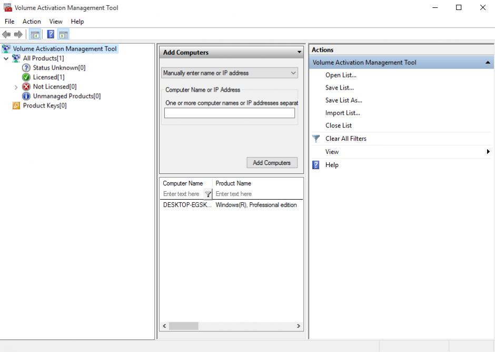Expand the View submenu arrow in Actions
495x352 pixels.
point(488,152)
